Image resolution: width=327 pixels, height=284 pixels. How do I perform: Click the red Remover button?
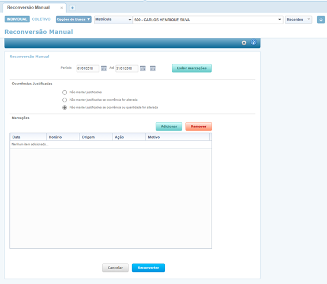[198, 126]
